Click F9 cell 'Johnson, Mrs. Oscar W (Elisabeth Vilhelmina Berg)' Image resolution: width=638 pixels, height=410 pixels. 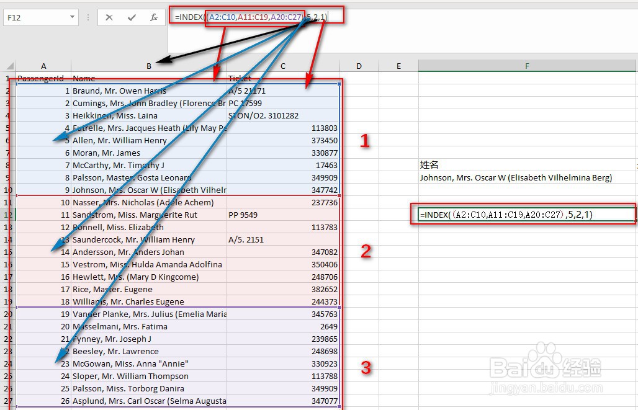coord(527,178)
